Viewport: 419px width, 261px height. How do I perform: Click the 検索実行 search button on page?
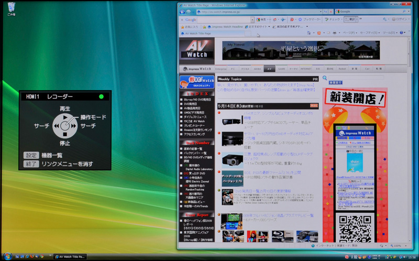point(336,83)
